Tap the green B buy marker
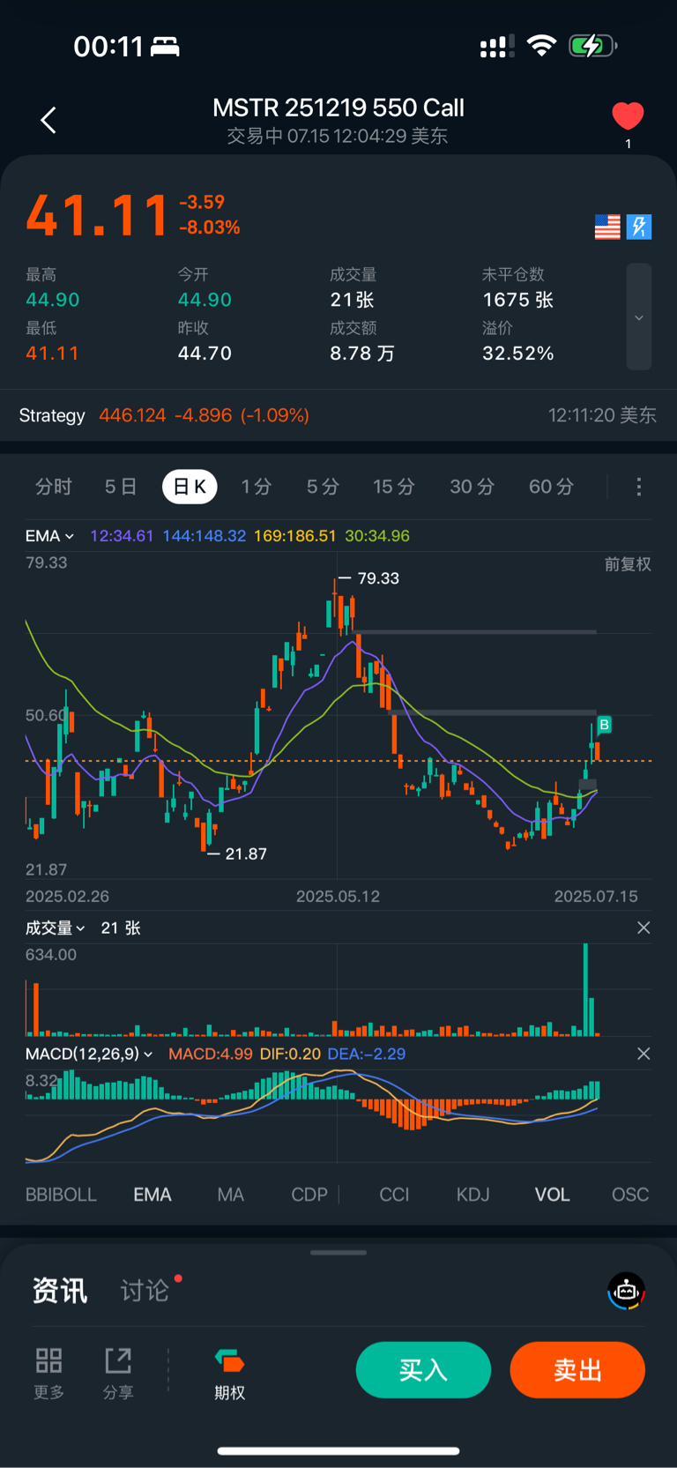The image size is (677, 1468). pos(604,725)
